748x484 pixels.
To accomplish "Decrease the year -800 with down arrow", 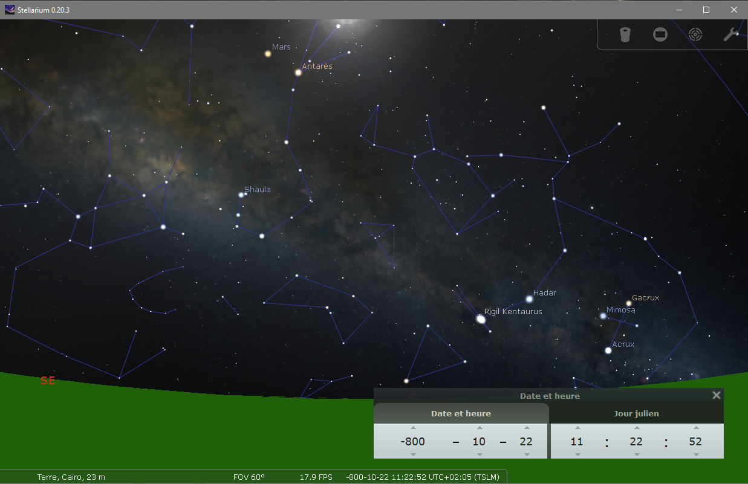I will click(x=413, y=454).
